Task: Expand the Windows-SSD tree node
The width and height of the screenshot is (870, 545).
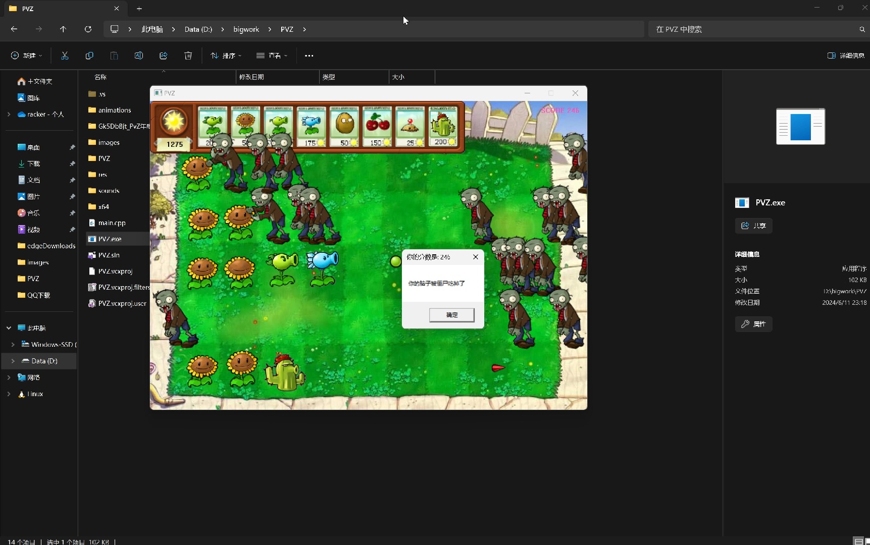Action: click(x=13, y=345)
